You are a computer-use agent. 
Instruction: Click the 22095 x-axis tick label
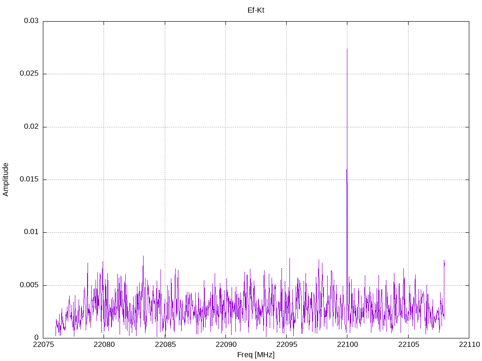coord(287,345)
